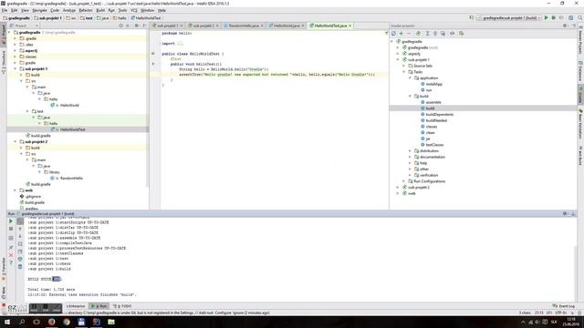The width and height of the screenshot is (584, 328).
Task: Open the TODO tool window button
Action: [122, 306]
